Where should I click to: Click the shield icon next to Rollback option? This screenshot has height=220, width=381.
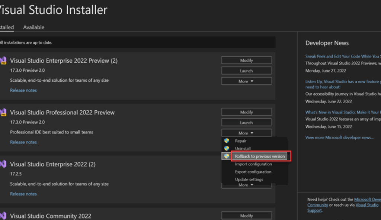click(x=227, y=156)
